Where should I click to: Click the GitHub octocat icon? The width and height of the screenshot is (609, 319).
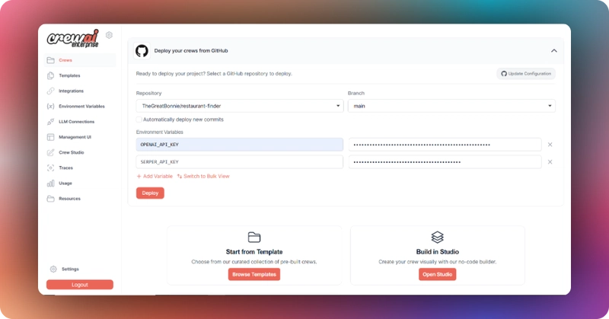(x=142, y=51)
